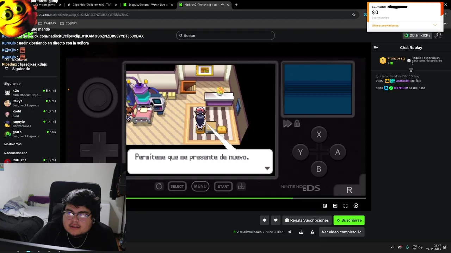Screen dimensions: 451x253
Task: Expand followed channels with Mostrar más
Action: pos(13,144)
